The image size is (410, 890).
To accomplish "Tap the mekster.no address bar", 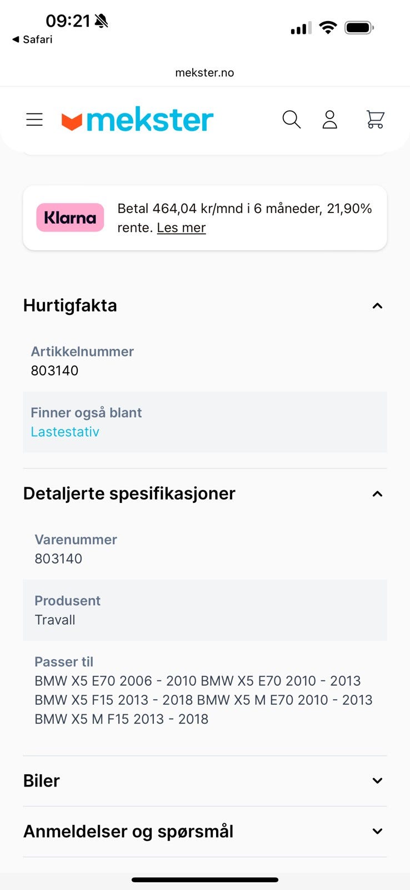I will (x=204, y=73).
